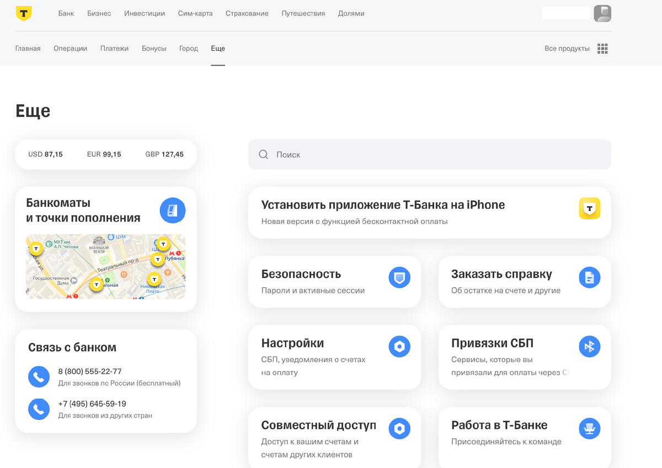The image size is (662, 468).
Task: Click the shield icon on Безопасность card
Action: pos(399,277)
